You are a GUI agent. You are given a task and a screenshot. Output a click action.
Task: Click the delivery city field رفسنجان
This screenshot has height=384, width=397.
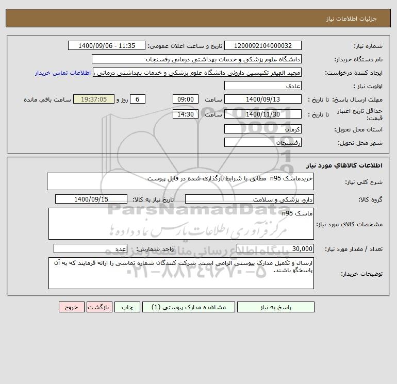coord(263,142)
